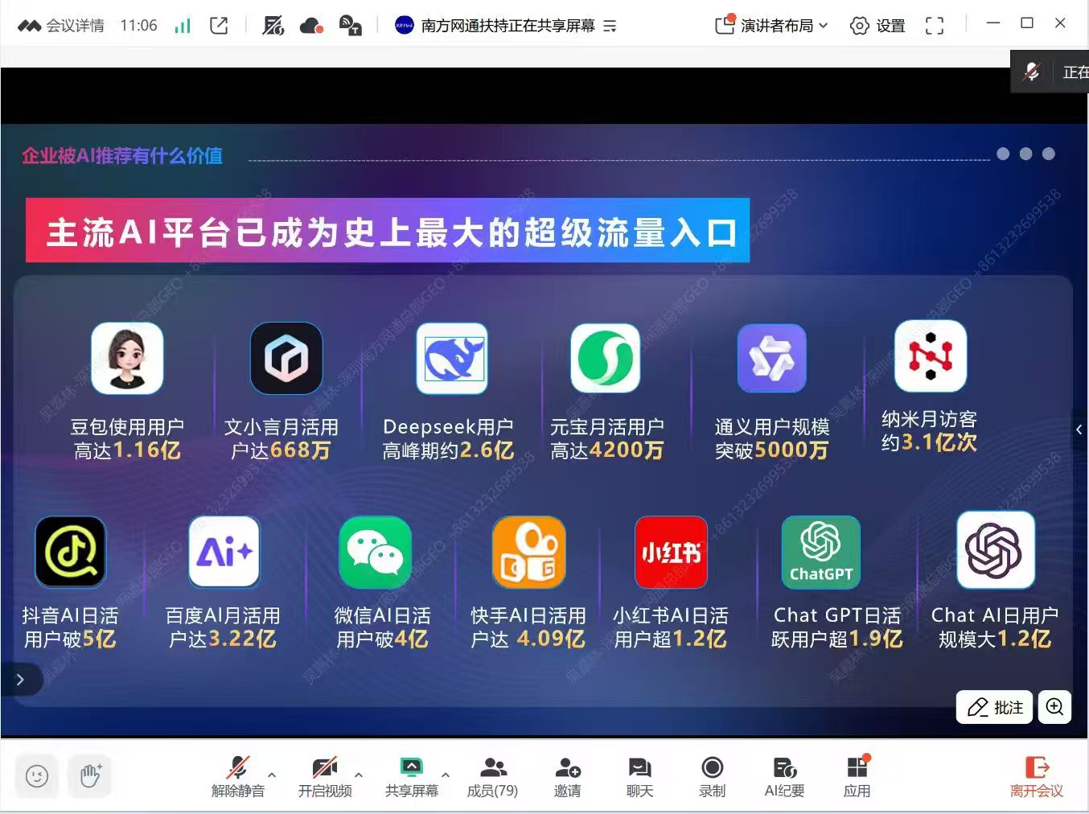
Task: Click the 批注 annotate button
Action: 995,707
